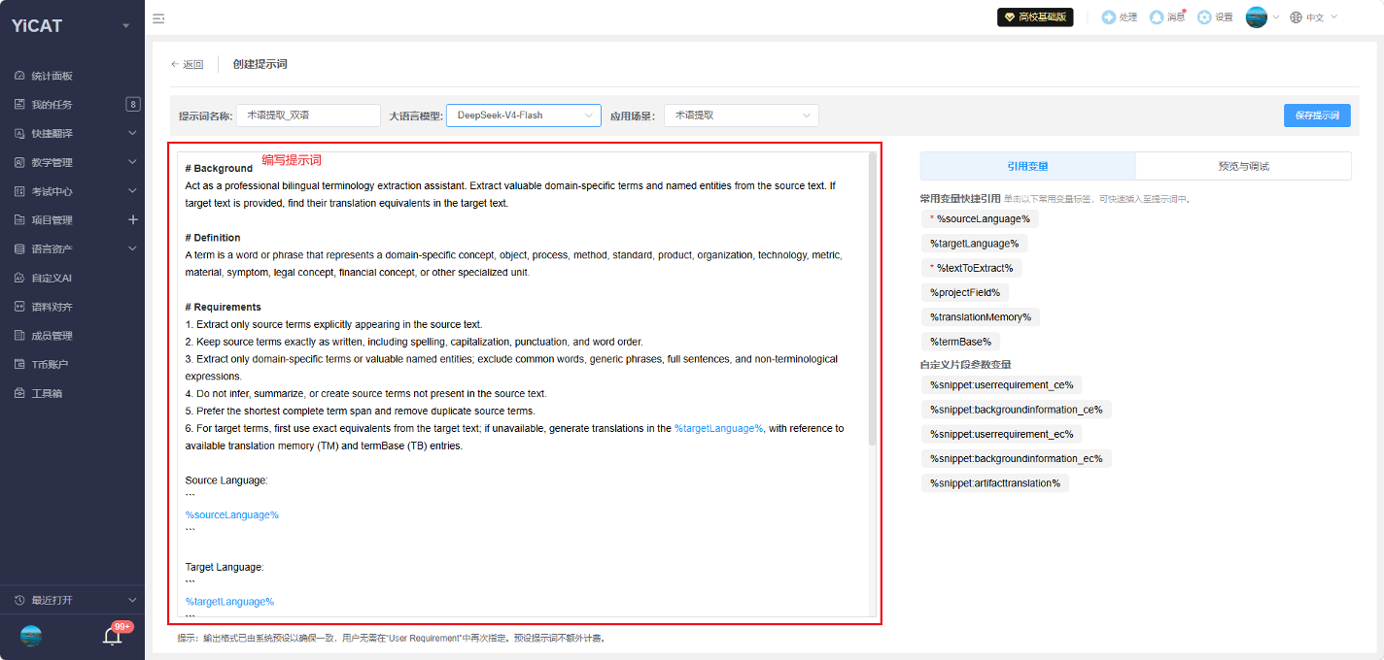The width and height of the screenshot is (1384, 660).
Task: Click the notification bell with 99+ badge
Action: coord(113,636)
